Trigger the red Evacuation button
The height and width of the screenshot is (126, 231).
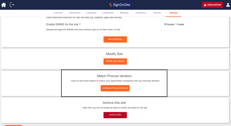(x=212, y=5)
